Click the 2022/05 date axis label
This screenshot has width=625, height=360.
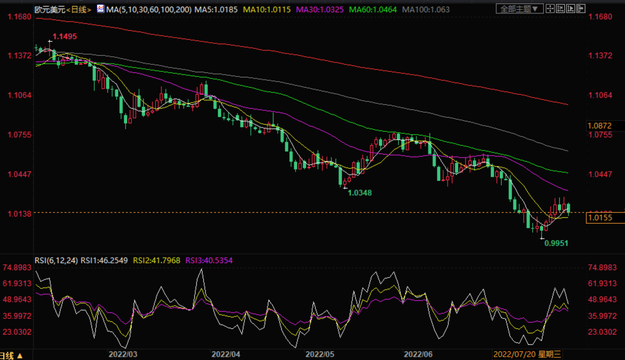pyautogui.click(x=320, y=354)
